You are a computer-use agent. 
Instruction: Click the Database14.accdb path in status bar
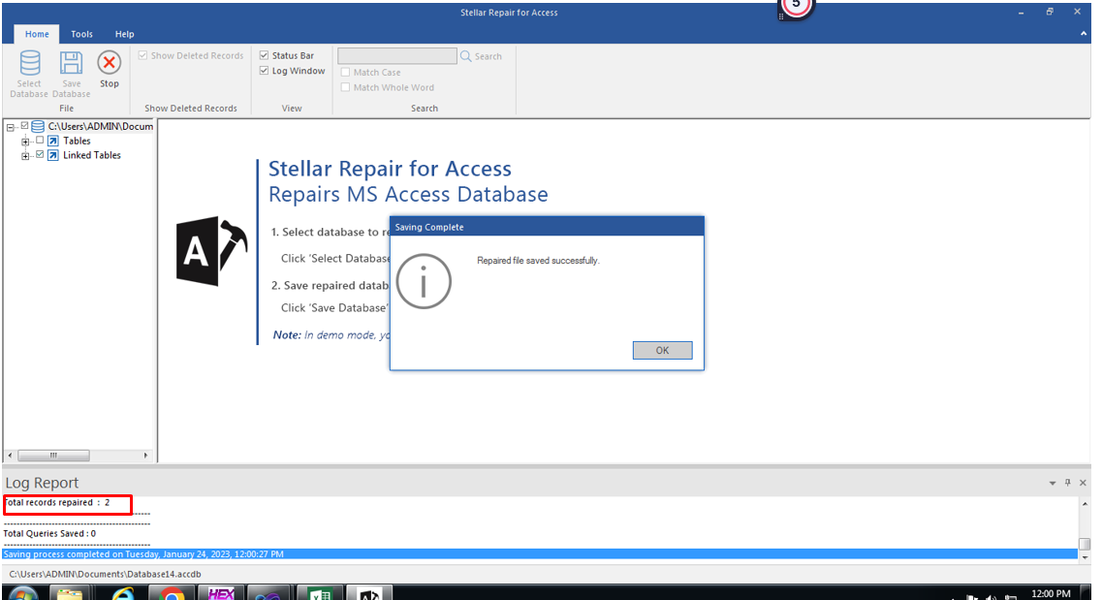pyautogui.click(x=106, y=574)
